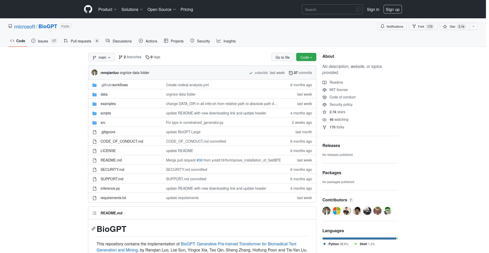Click the Notifications button
The image size is (489, 253).
tap(392, 26)
